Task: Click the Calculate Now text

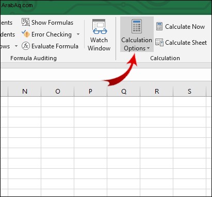Action: (185, 27)
